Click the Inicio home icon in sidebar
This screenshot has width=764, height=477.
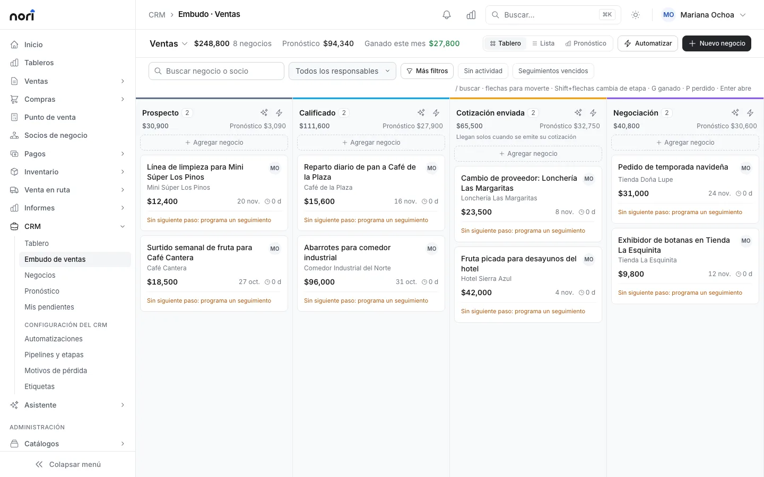click(x=14, y=45)
